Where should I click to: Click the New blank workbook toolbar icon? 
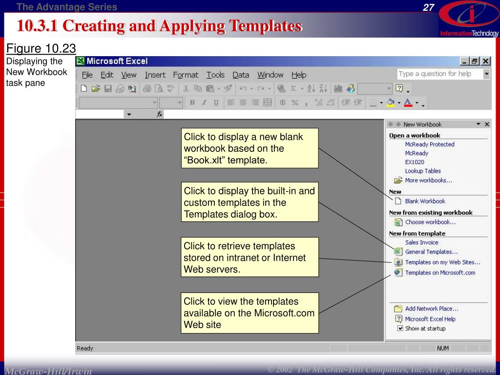pyautogui.click(x=83, y=88)
